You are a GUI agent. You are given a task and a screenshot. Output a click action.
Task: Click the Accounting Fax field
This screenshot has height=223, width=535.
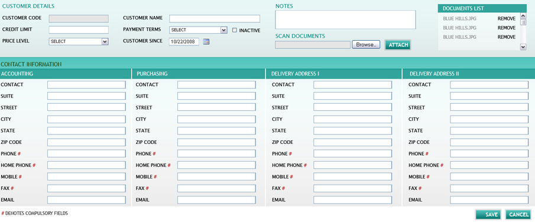[x=86, y=188]
